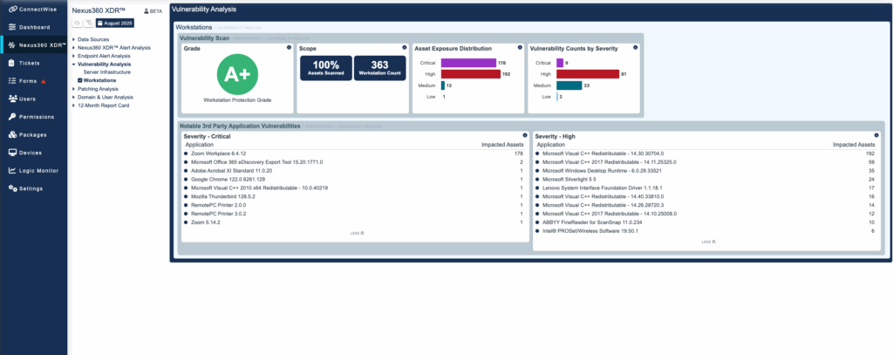Click the Vulnerability Analysis page title

click(x=203, y=10)
